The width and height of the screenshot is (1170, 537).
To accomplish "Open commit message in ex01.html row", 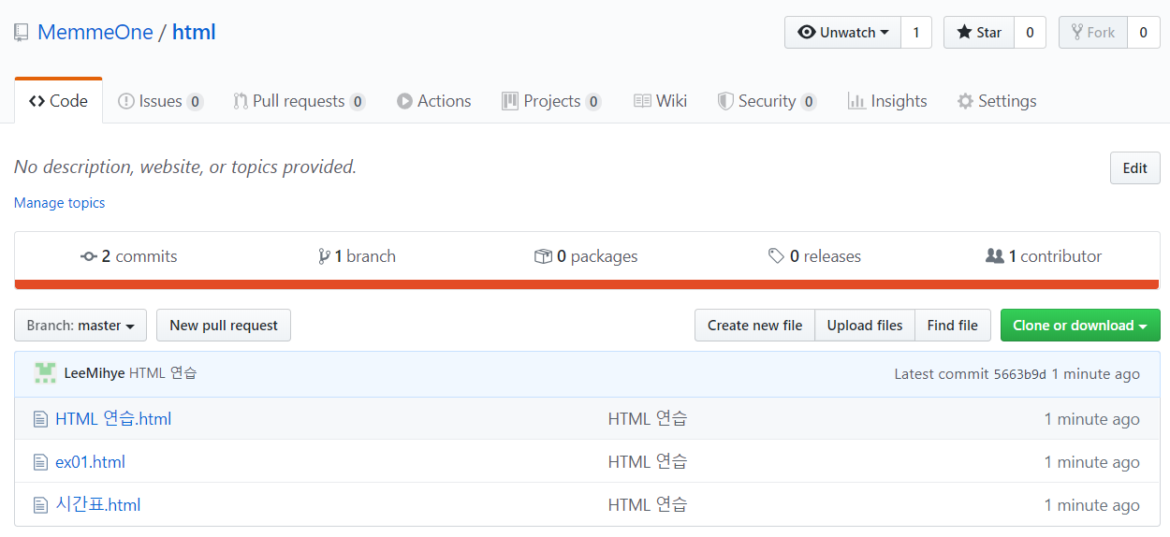I will 648,462.
